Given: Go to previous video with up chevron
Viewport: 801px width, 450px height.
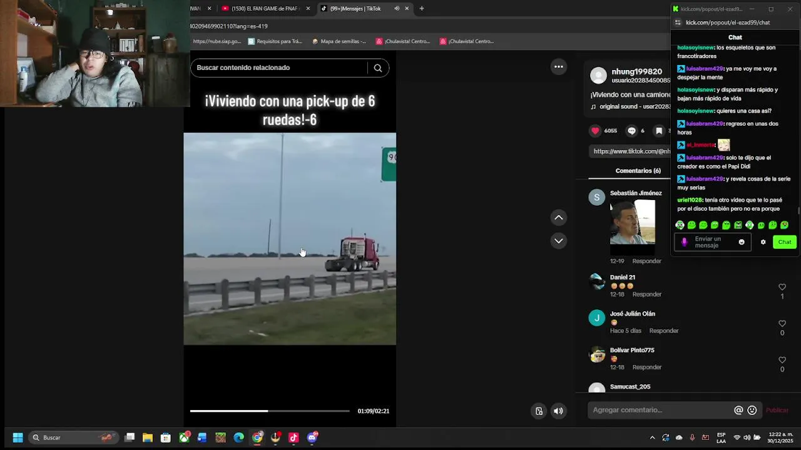Looking at the screenshot, I should 559,217.
